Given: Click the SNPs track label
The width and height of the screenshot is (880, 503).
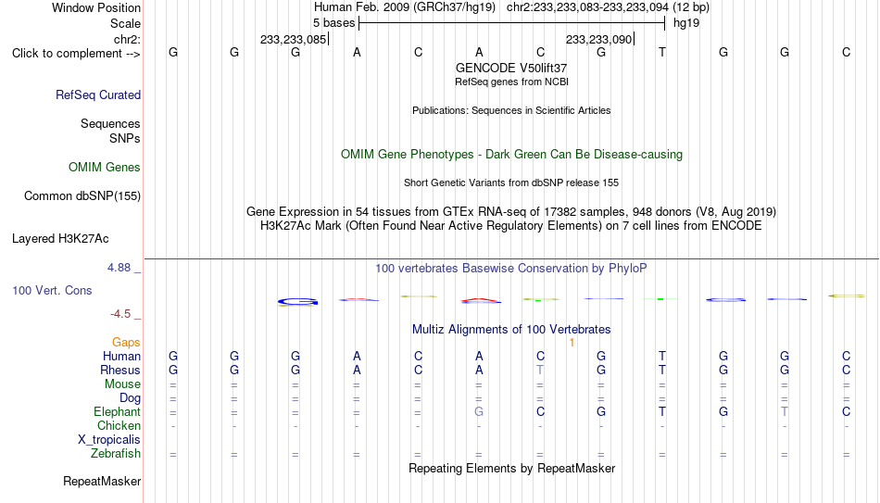Looking at the screenshot, I should pyautogui.click(x=125, y=138).
